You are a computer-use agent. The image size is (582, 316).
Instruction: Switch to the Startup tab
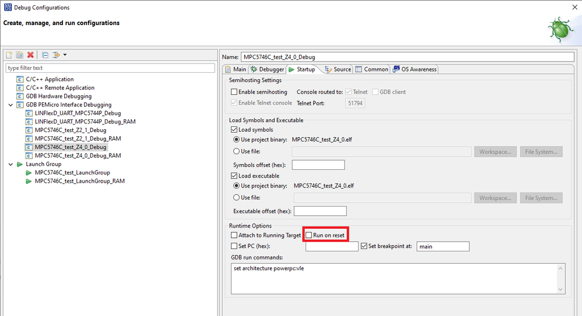point(302,69)
